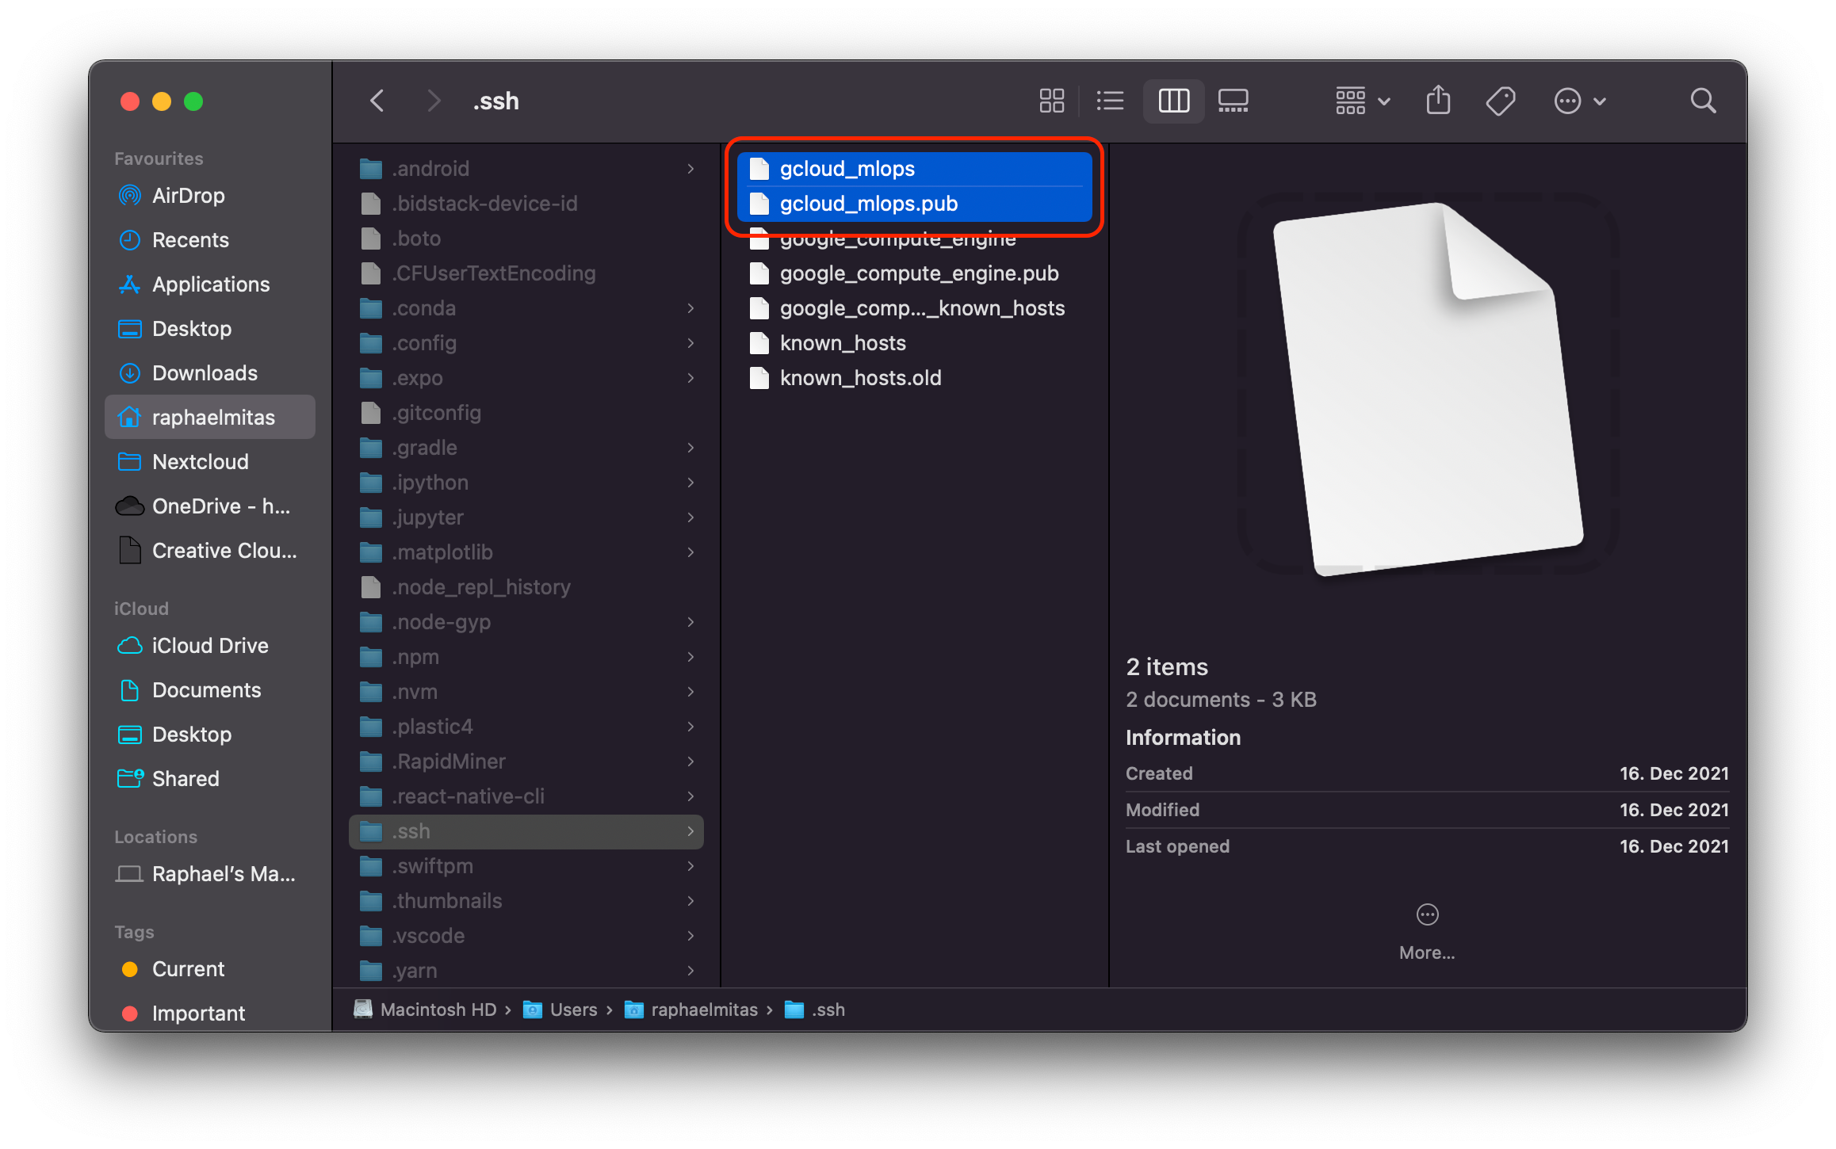This screenshot has width=1836, height=1149.
Task: Go back with the left arrow
Action: pyautogui.click(x=377, y=101)
